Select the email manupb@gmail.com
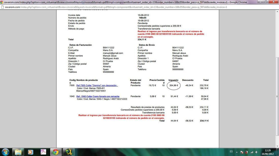This screenshot has height=156, width=279. [x=113, y=53]
